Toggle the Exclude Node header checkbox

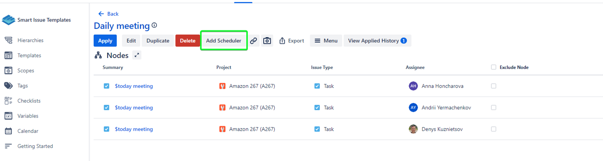click(494, 67)
